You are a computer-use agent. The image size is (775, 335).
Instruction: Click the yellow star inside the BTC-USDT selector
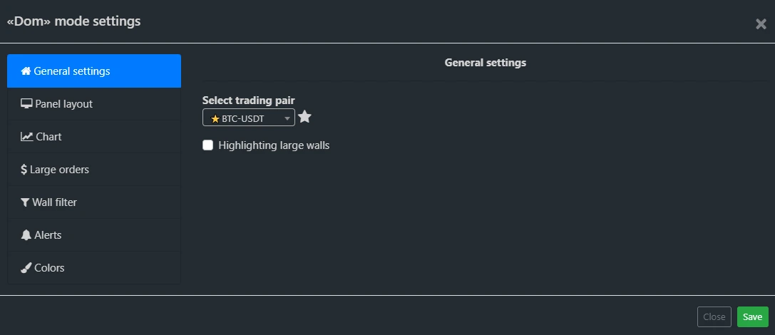pos(215,119)
